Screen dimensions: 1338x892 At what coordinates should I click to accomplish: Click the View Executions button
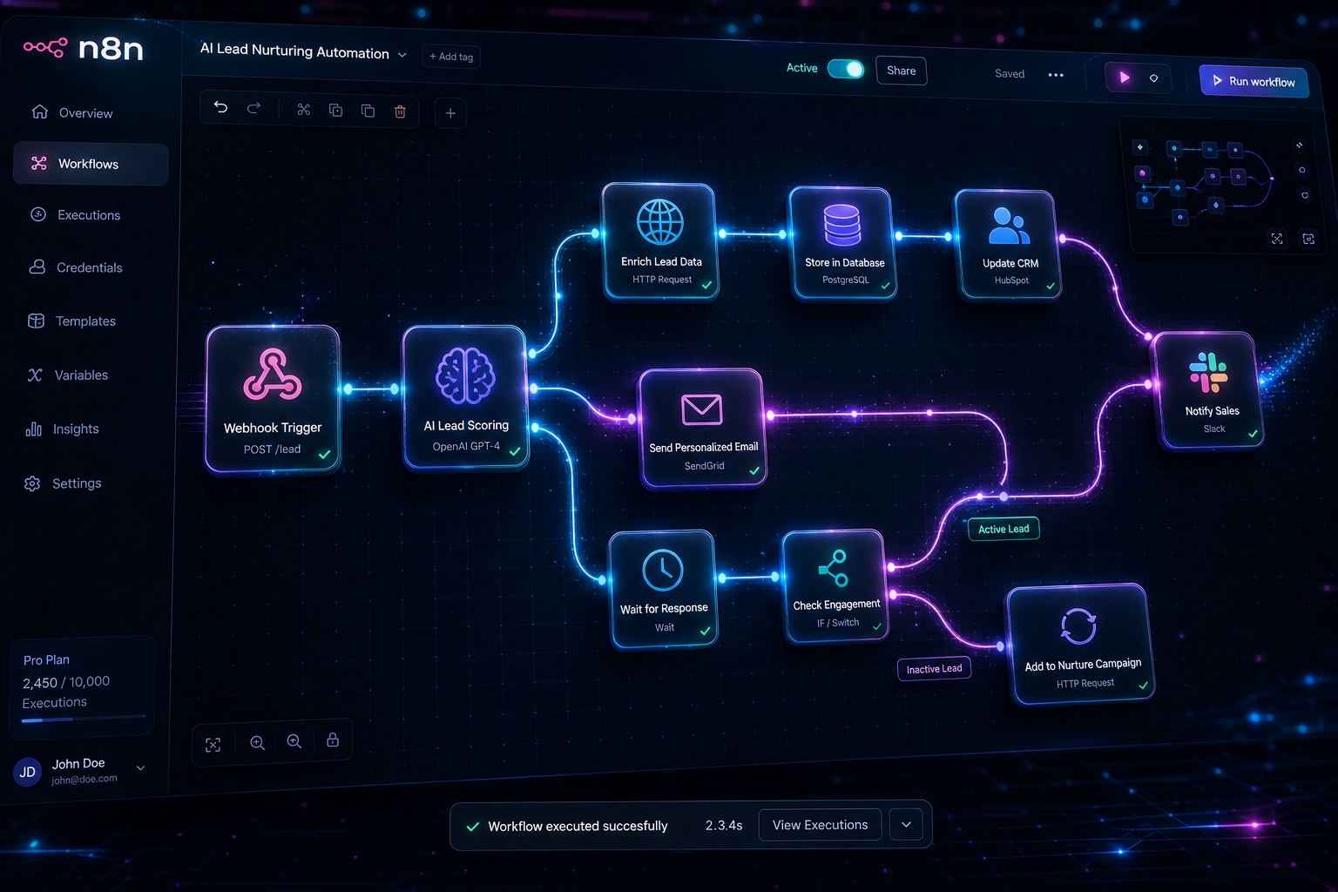820,824
